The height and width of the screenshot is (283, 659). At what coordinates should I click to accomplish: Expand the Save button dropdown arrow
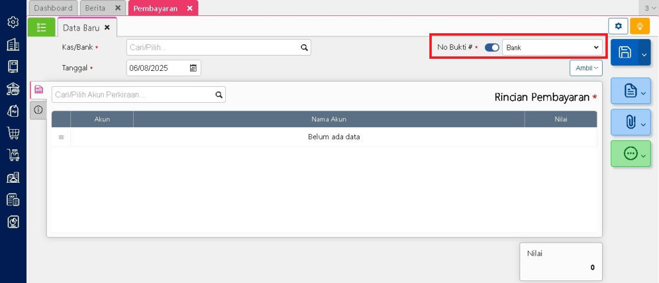tap(644, 55)
